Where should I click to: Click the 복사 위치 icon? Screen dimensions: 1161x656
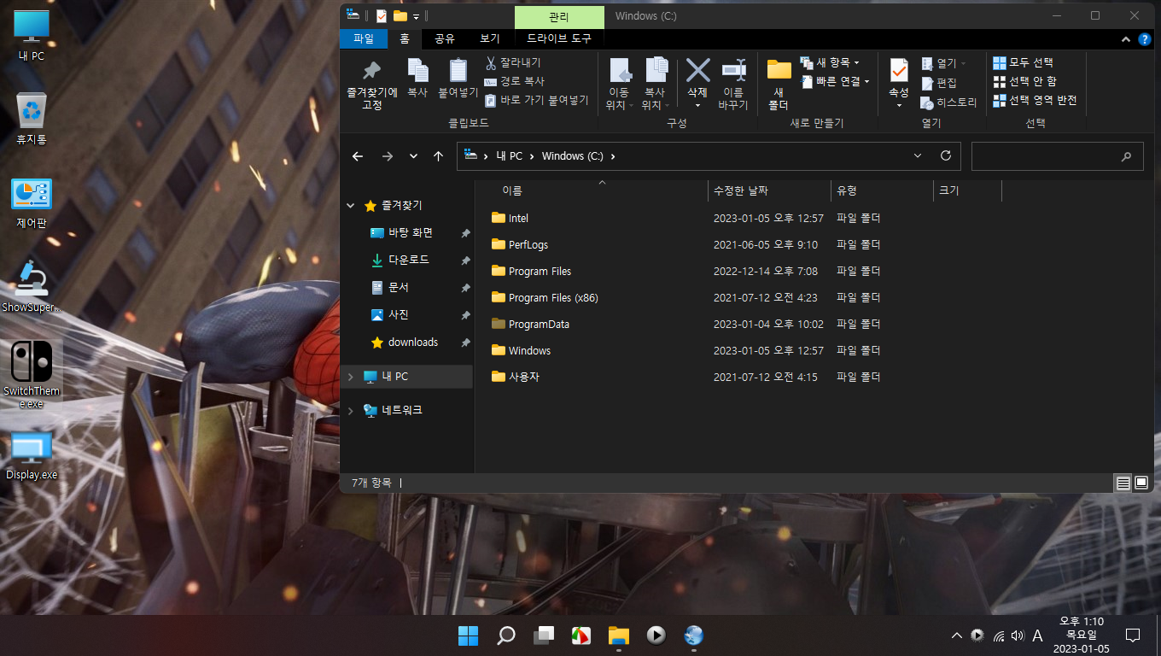click(656, 71)
